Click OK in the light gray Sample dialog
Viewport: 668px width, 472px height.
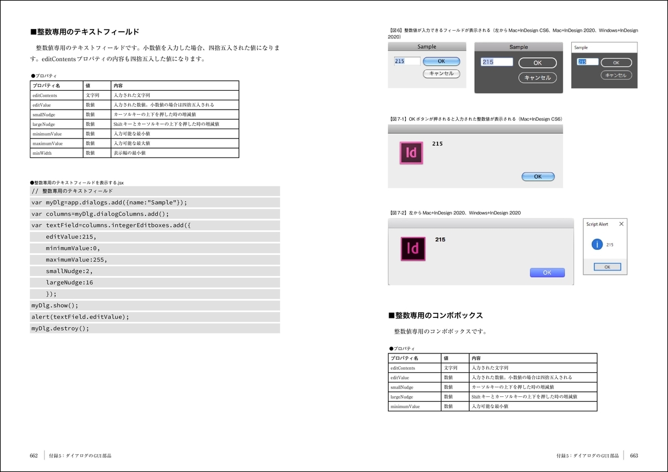[441, 61]
